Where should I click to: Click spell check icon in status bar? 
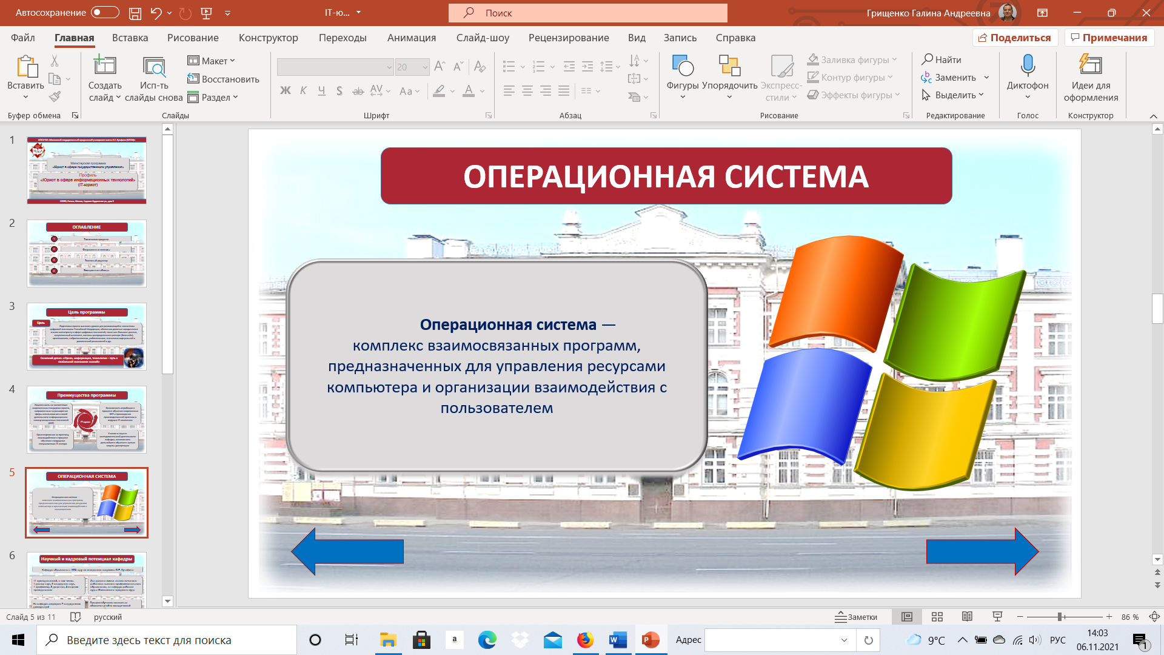(x=76, y=617)
